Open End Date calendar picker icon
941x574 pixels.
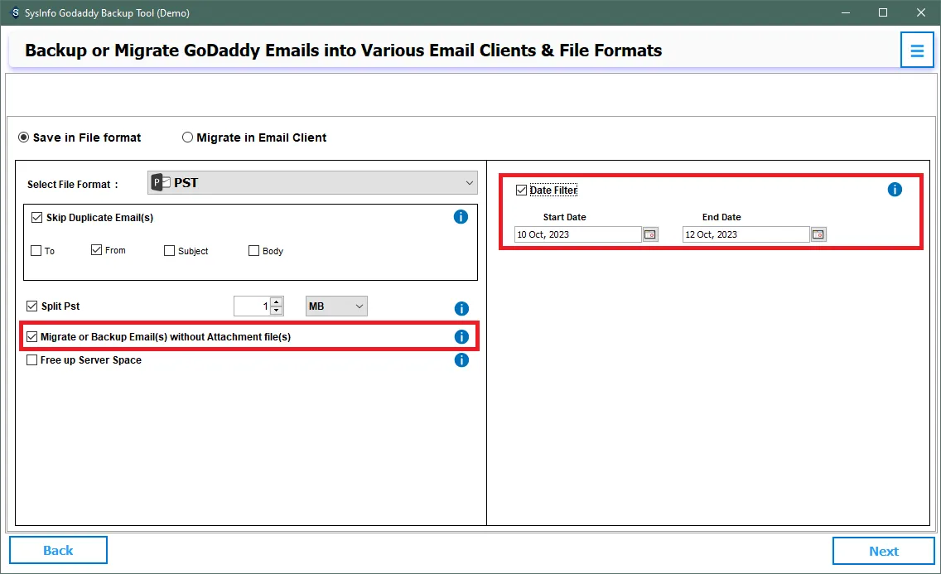coord(818,234)
